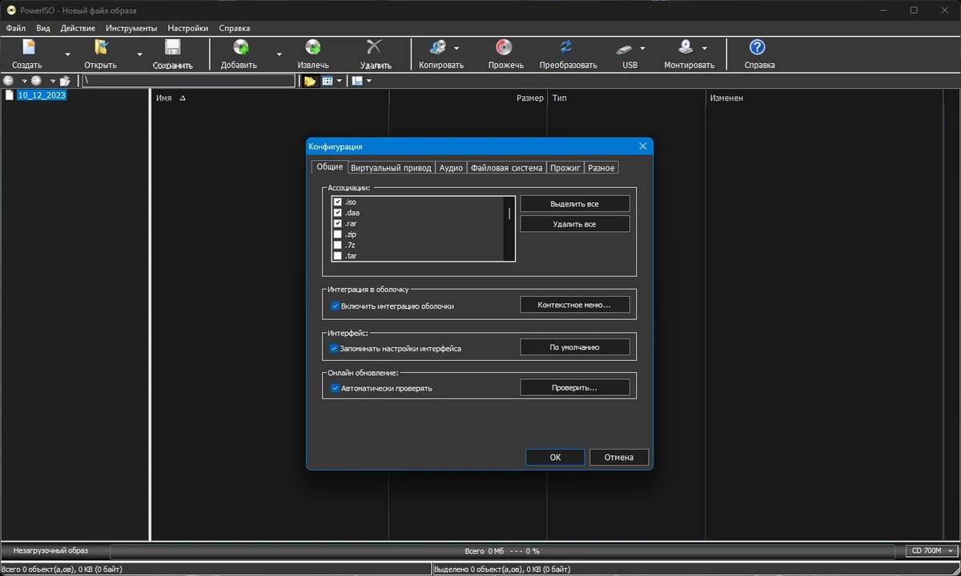The image size is (961, 576).
Task: Uncheck the .daa association checkbox
Action: coord(338,213)
